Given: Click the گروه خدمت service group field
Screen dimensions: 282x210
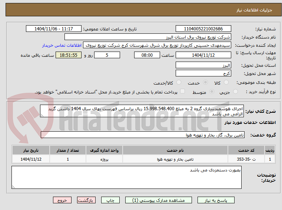Looking at the screenshot, I should 143,135.
